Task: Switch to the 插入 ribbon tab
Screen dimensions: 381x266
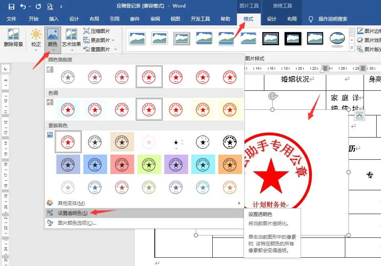Action: coord(54,19)
